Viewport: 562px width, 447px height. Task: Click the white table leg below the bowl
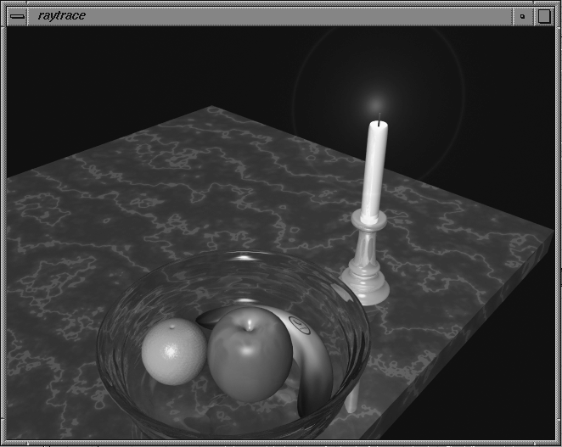coord(351,399)
